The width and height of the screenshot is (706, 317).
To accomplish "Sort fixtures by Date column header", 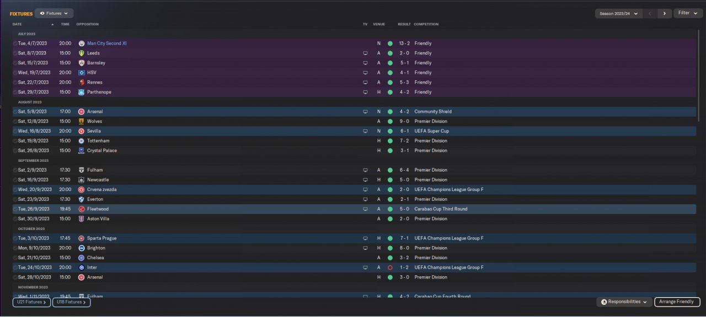I will pyautogui.click(x=17, y=24).
